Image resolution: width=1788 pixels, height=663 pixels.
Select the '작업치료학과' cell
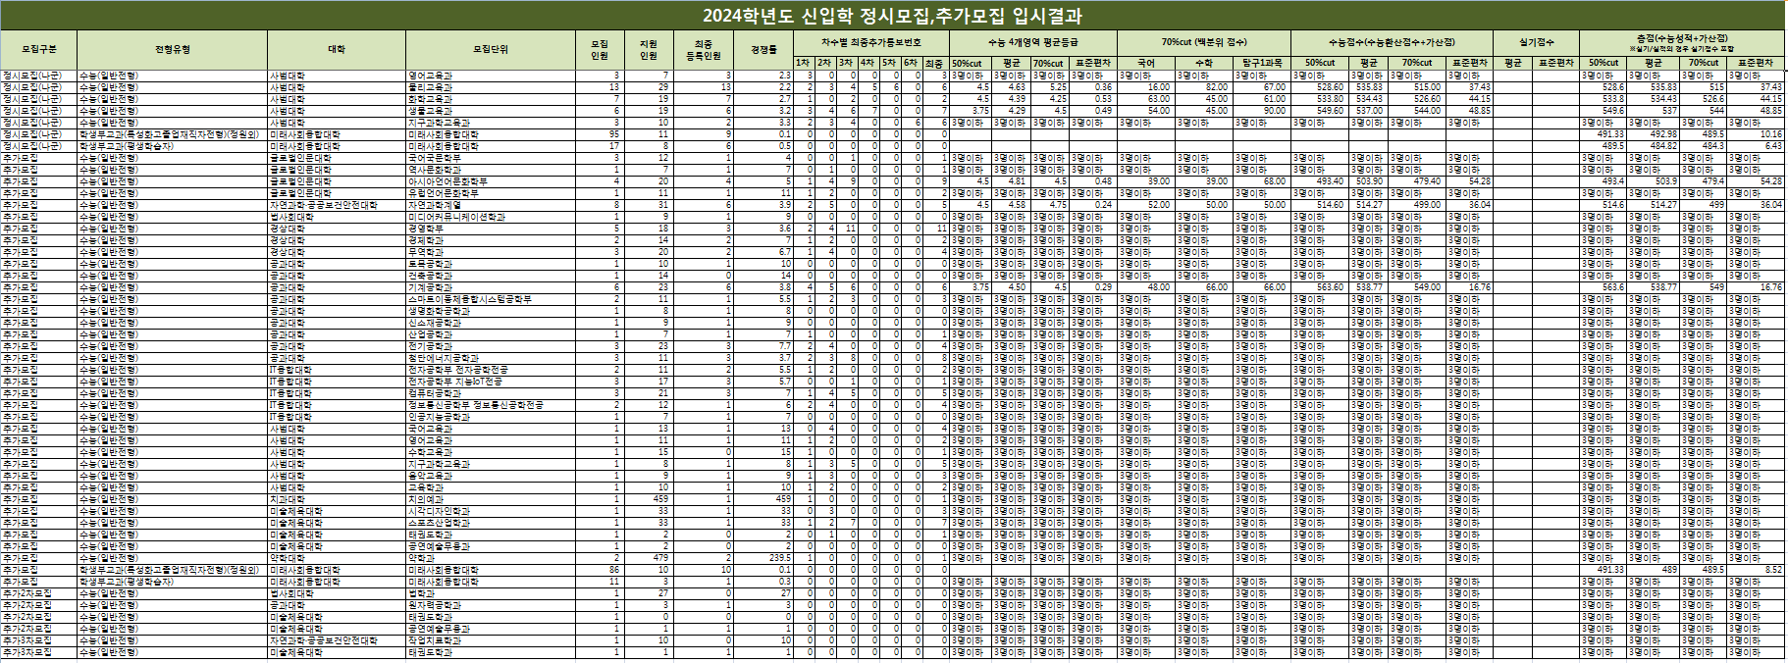click(491, 640)
